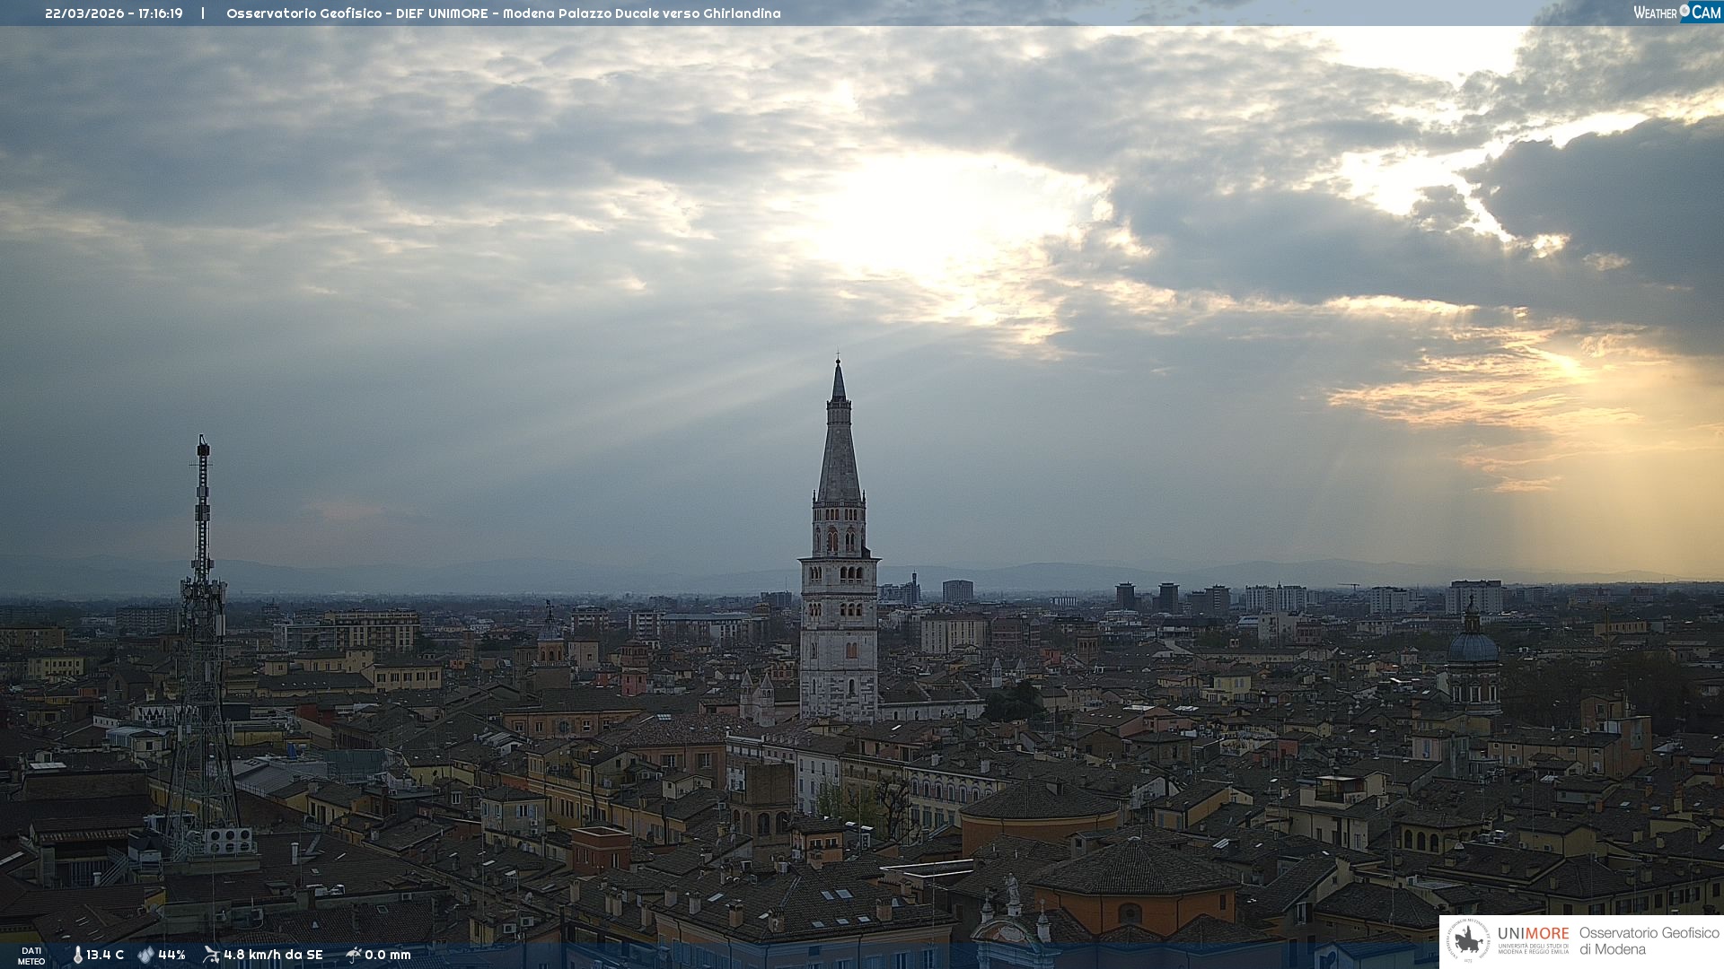Click the rain umbrella icon
This screenshot has width=1724, height=969.
tap(353, 955)
